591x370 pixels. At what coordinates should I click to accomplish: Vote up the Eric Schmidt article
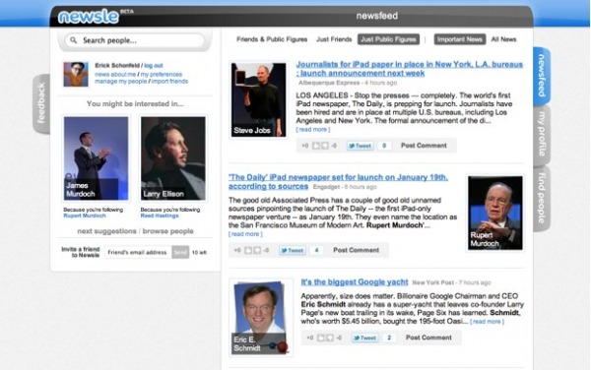321,338
